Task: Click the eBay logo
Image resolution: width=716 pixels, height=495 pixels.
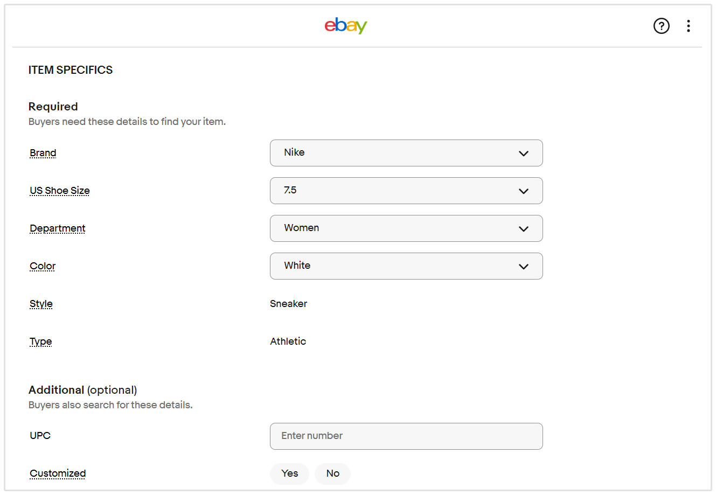Action: 346,25
